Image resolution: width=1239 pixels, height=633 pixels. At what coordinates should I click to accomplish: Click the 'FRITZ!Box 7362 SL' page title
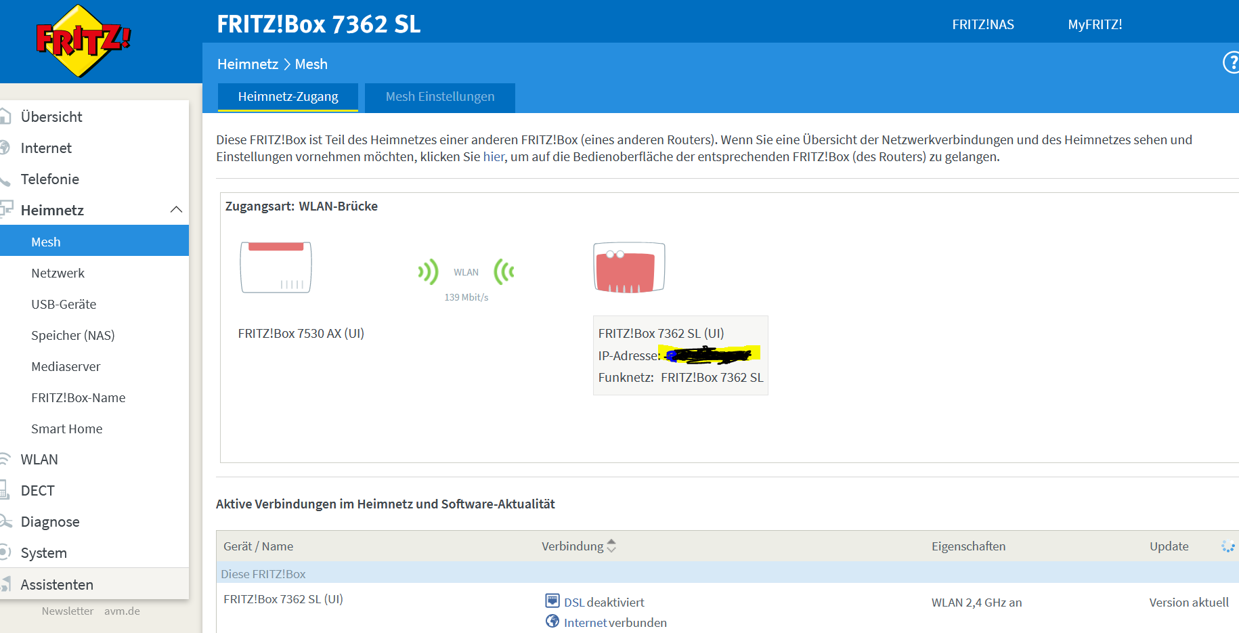tap(319, 24)
